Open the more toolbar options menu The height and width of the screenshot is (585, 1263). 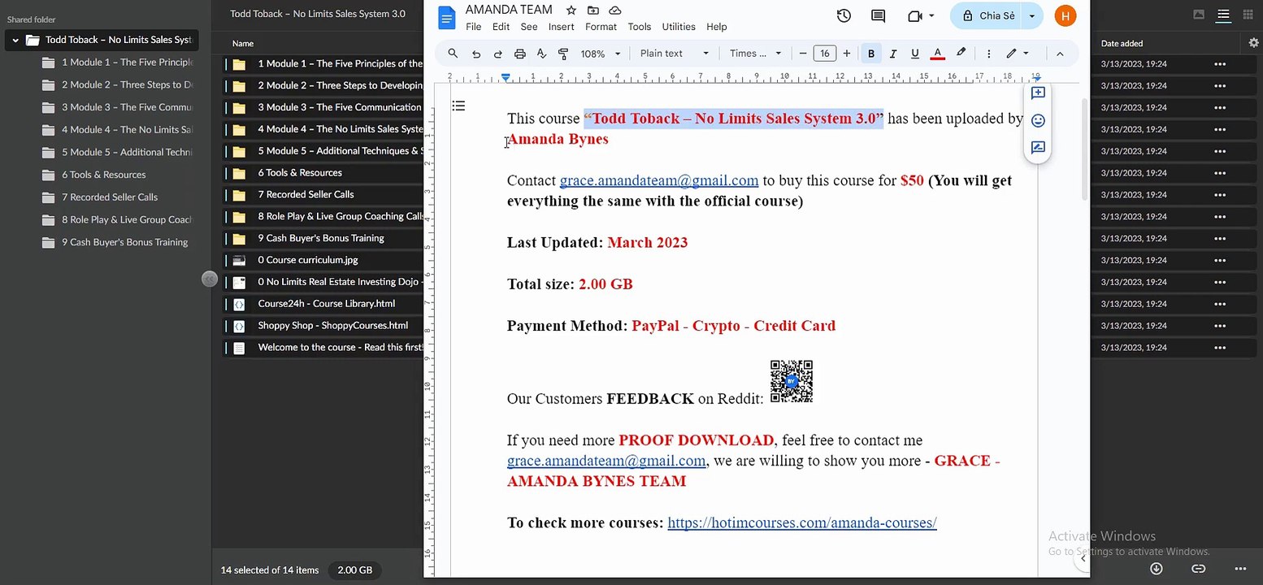tap(988, 54)
